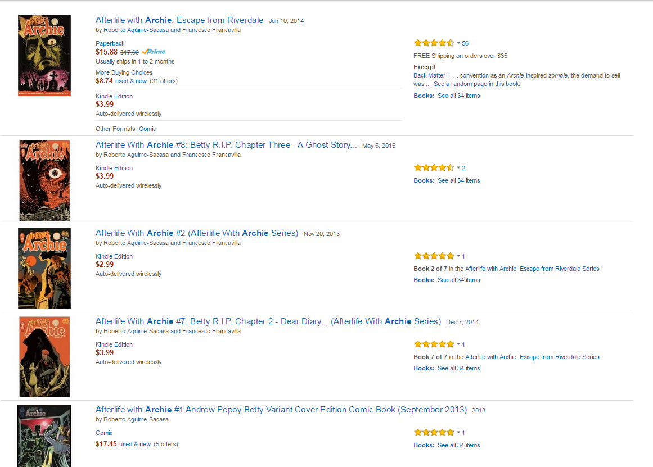Viewport: 653px width, 467px height.
Task: Open the Back Matter excerpt link
Action: coord(430,75)
